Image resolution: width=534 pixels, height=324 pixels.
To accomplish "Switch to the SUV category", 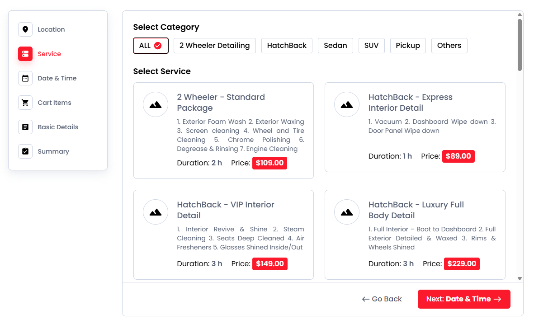I will pos(371,46).
